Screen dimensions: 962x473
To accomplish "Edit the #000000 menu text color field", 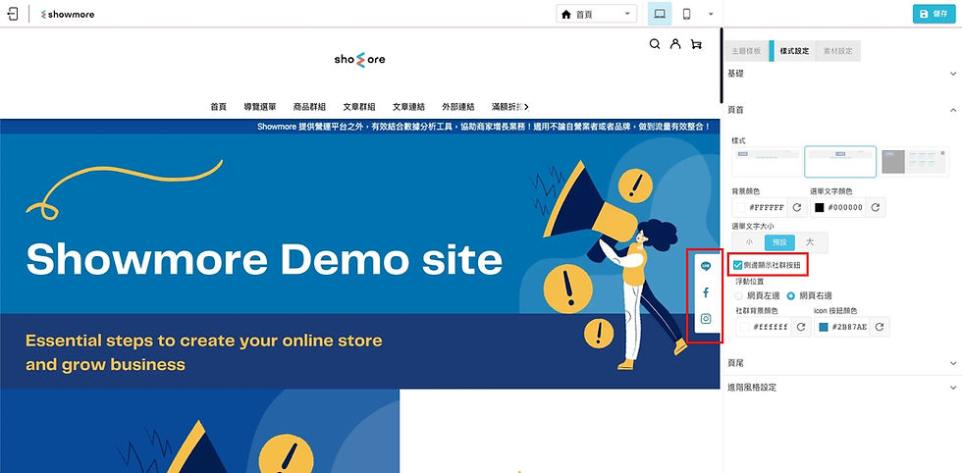I will [x=845, y=207].
